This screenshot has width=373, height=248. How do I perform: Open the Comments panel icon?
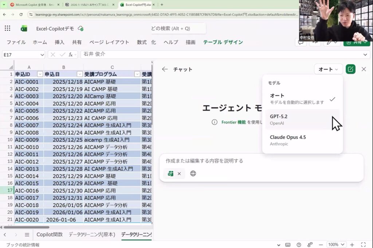pyautogui.click(x=301, y=43)
